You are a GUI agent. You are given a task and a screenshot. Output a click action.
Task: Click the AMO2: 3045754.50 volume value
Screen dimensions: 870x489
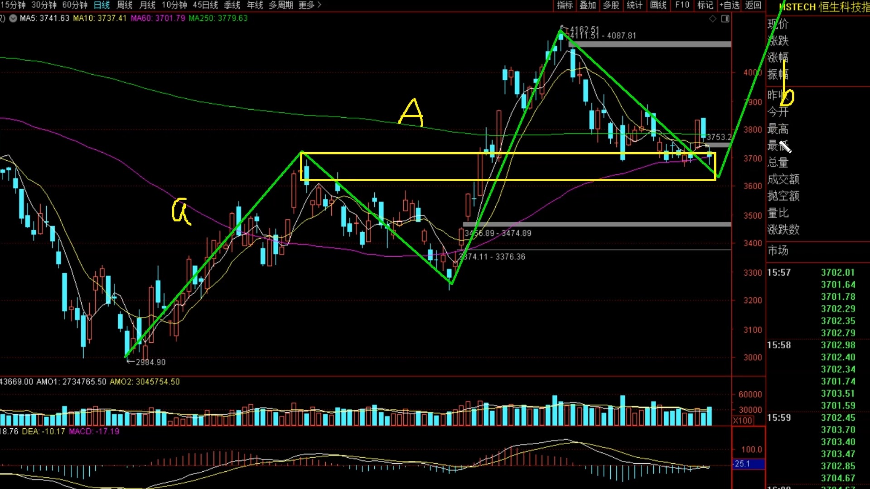tap(145, 382)
